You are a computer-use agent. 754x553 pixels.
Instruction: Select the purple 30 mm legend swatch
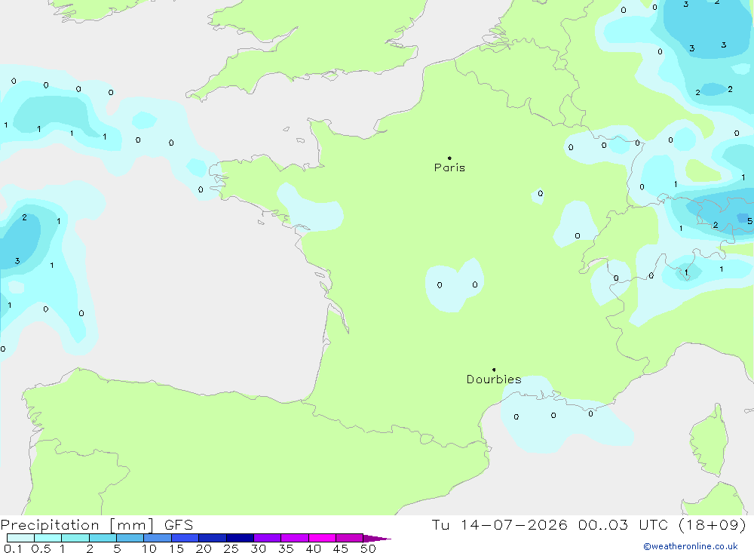(x=268, y=538)
